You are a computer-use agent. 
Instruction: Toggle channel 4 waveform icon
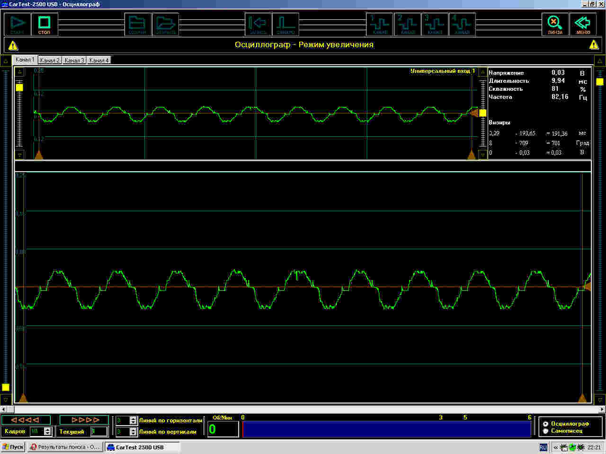462,24
